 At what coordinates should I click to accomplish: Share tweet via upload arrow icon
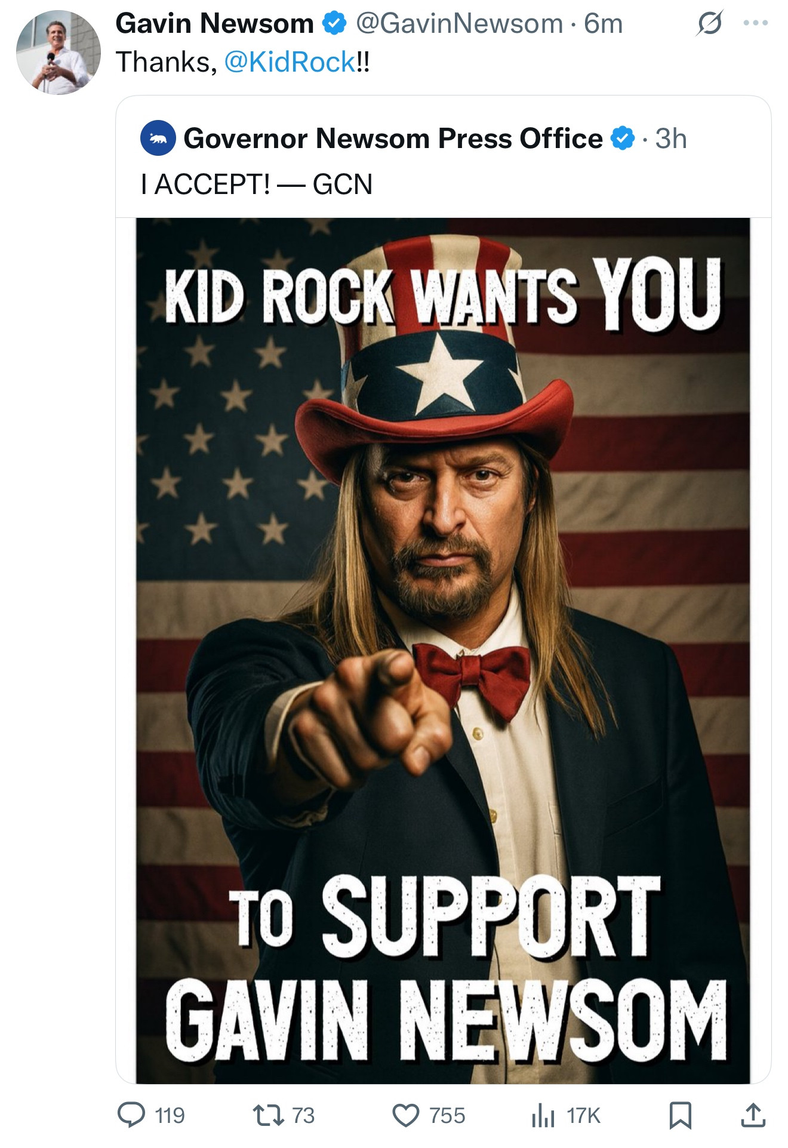click(753, 1115)
